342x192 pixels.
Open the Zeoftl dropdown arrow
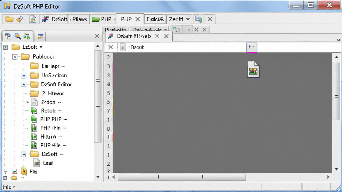[x=188, y=19]
